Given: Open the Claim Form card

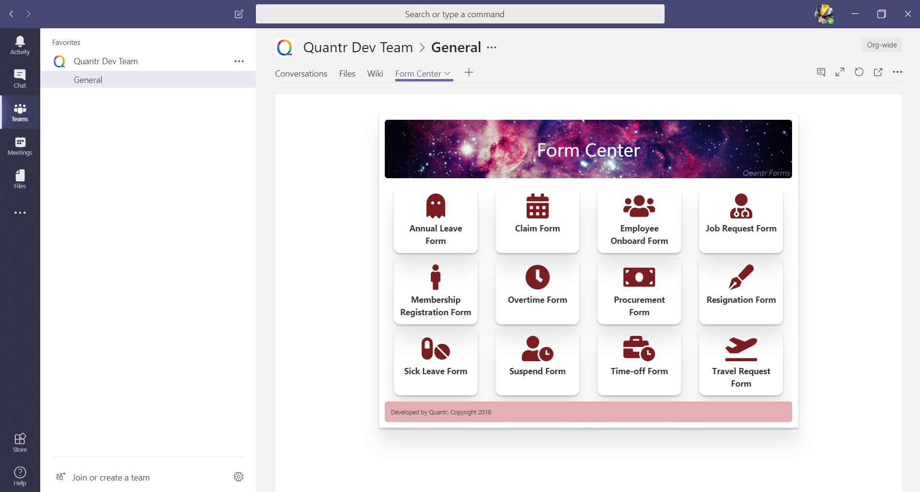Looking at the screenshot, I should (537, 220).
